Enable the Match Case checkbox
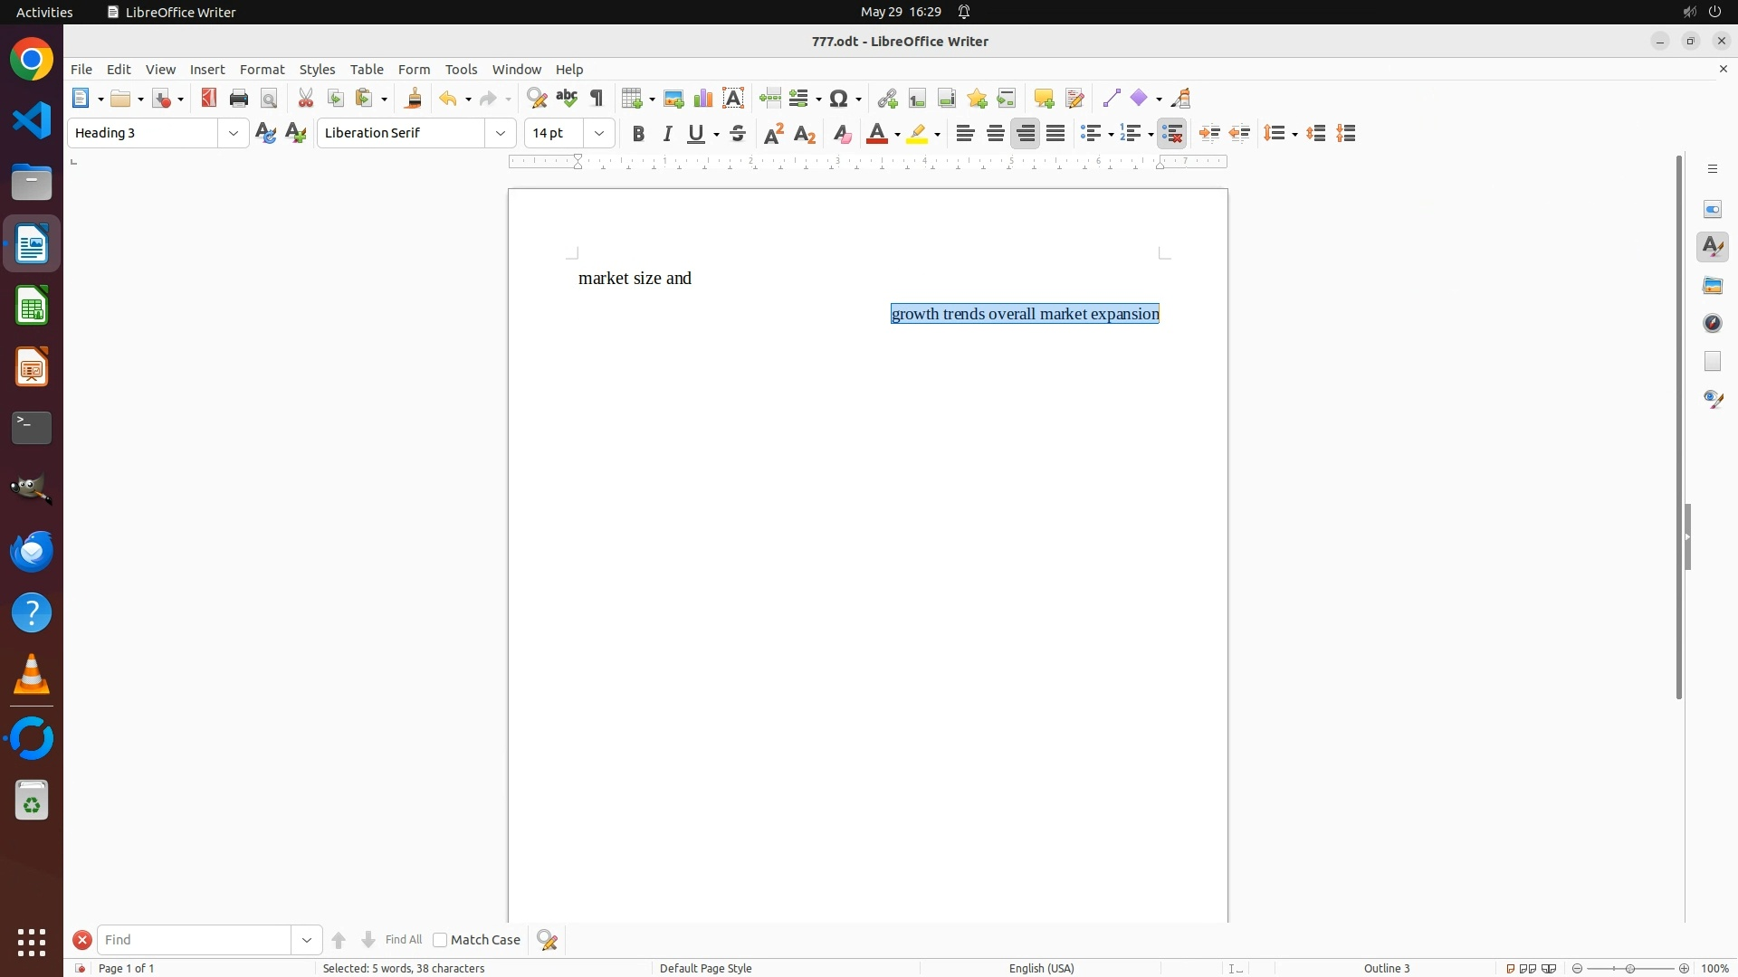The height and width of the screenshot is (977, 1738). click(441, 940)
